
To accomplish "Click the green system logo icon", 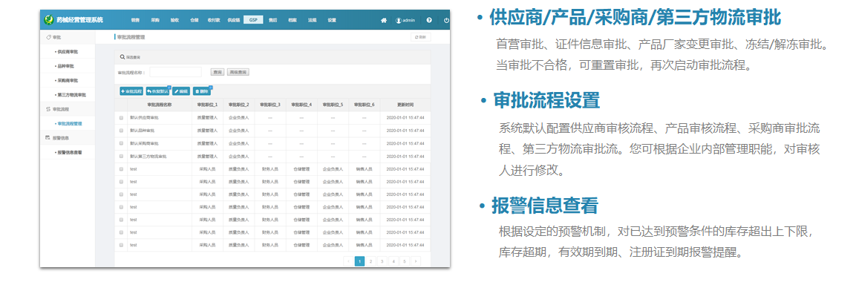I will (49, 20).
